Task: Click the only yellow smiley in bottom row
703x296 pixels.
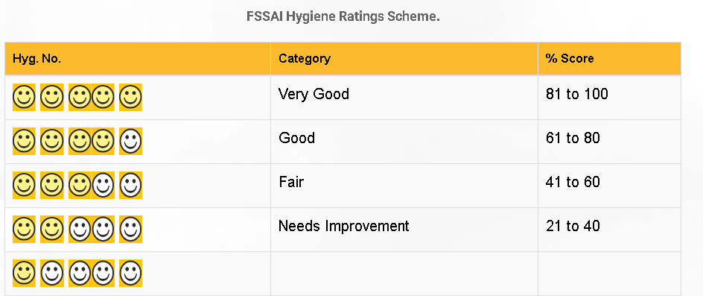Action: 24,273
